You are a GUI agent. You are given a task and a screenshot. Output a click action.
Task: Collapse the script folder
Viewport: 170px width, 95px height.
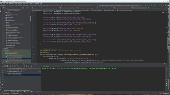5,26
